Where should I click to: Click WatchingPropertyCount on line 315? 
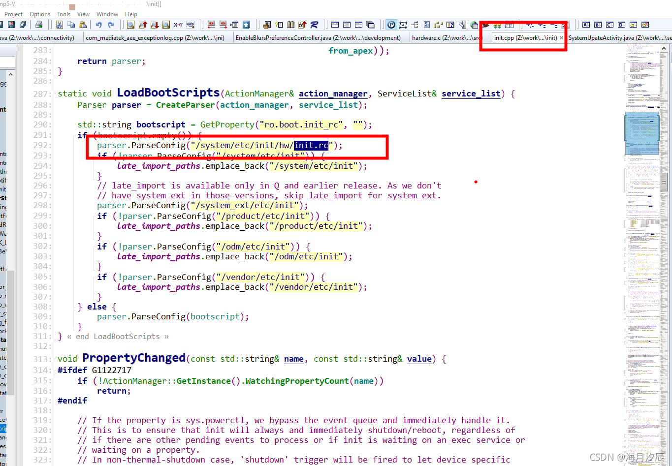pyautogui.click(x=297, y=381)
